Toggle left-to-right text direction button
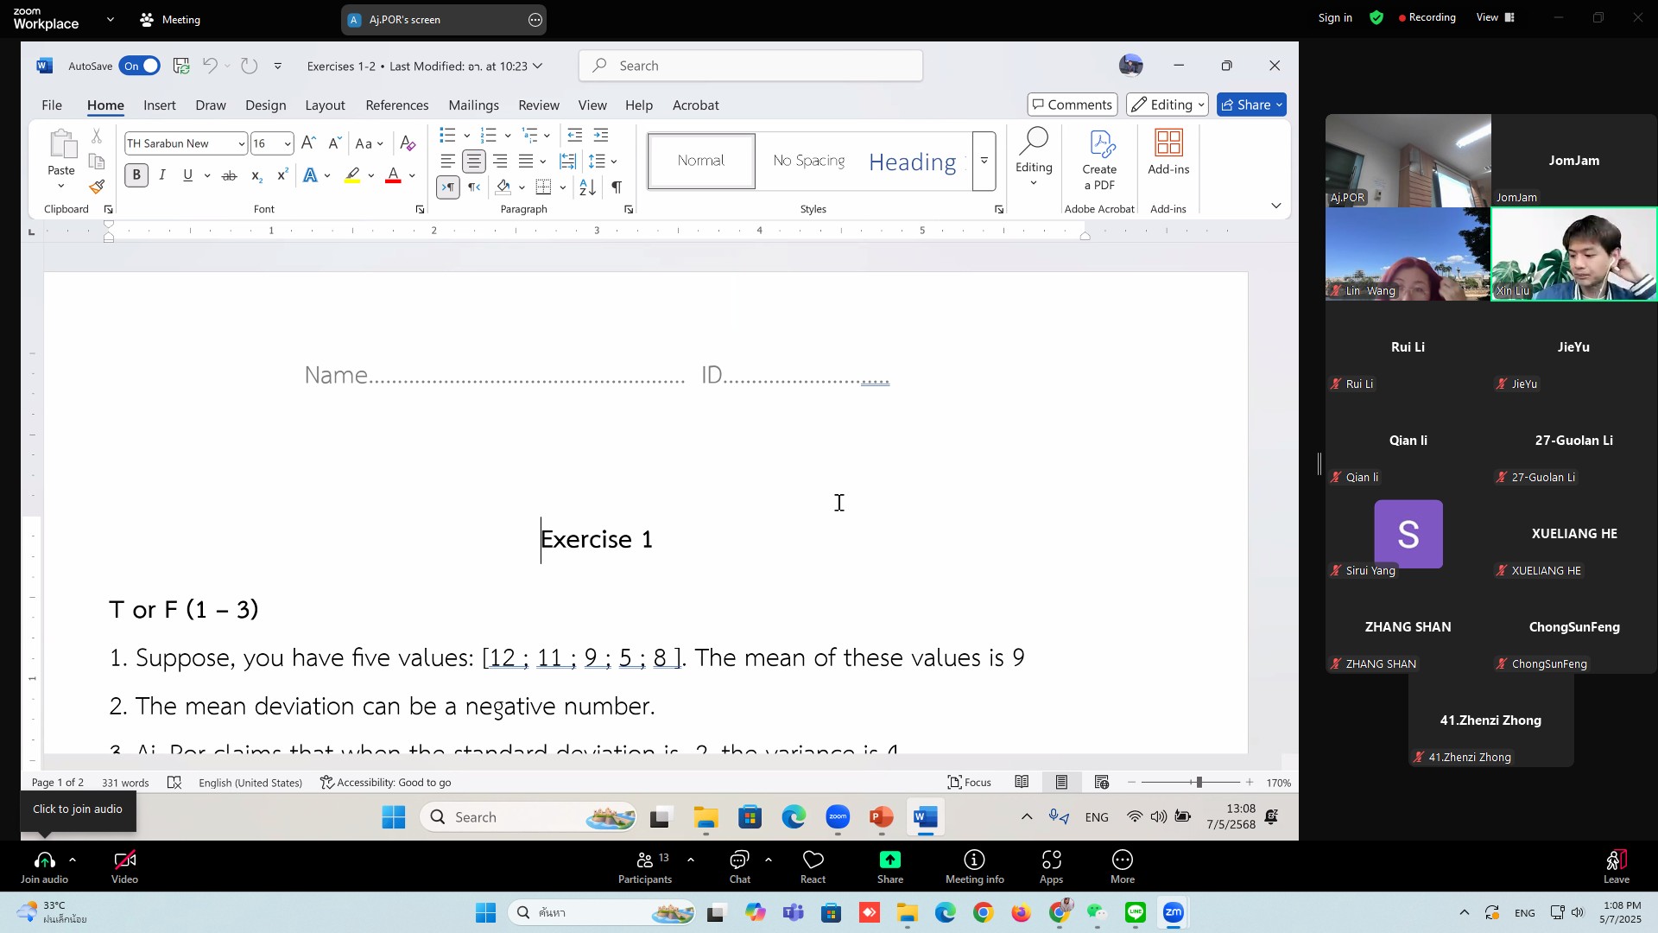 coord(447,187)
